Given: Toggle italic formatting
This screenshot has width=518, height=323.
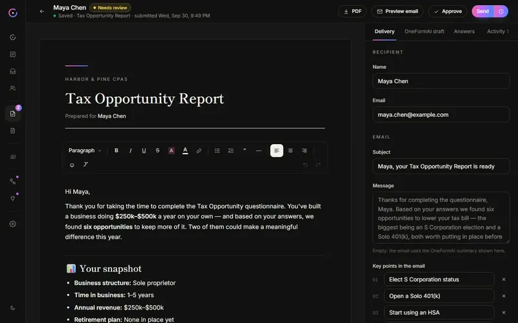Looking at the screenshot, I should click(130, 151).
